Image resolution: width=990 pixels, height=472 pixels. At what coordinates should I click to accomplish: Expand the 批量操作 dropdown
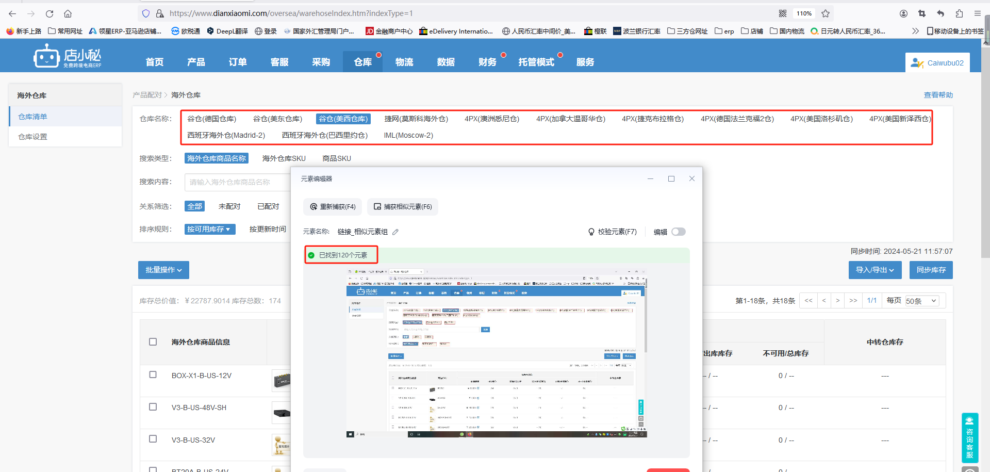pyautogui.click(x=163, y=270)
